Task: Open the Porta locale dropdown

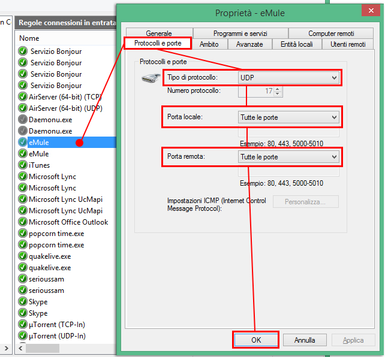Action: [289, 117]
